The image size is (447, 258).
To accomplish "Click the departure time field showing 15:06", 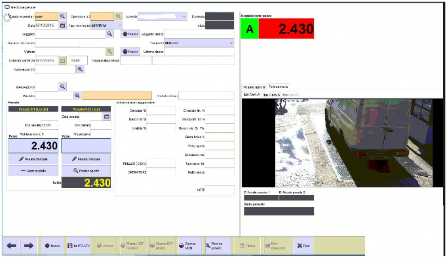I will point(79,60).
